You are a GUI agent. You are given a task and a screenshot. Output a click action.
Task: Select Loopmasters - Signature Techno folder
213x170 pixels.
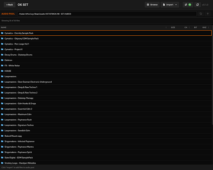click(106, 125)
